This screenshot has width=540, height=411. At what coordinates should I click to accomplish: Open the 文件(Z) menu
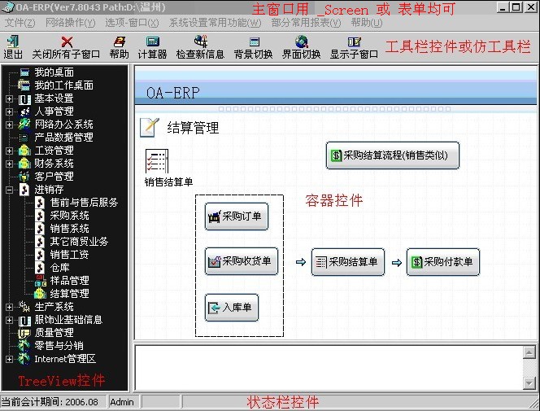(x=20, y=23)
